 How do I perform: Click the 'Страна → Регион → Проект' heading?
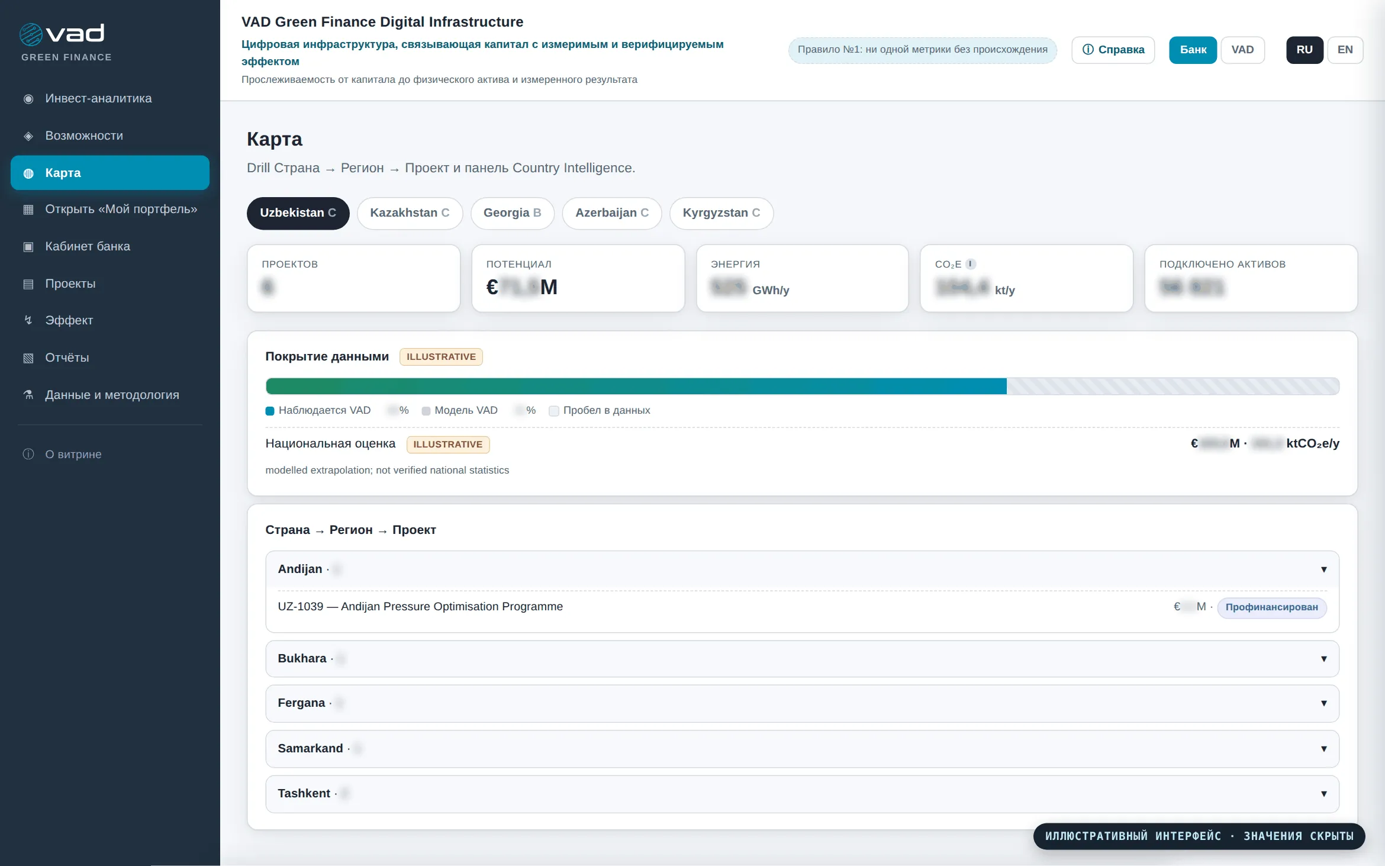tap(350, 530)
